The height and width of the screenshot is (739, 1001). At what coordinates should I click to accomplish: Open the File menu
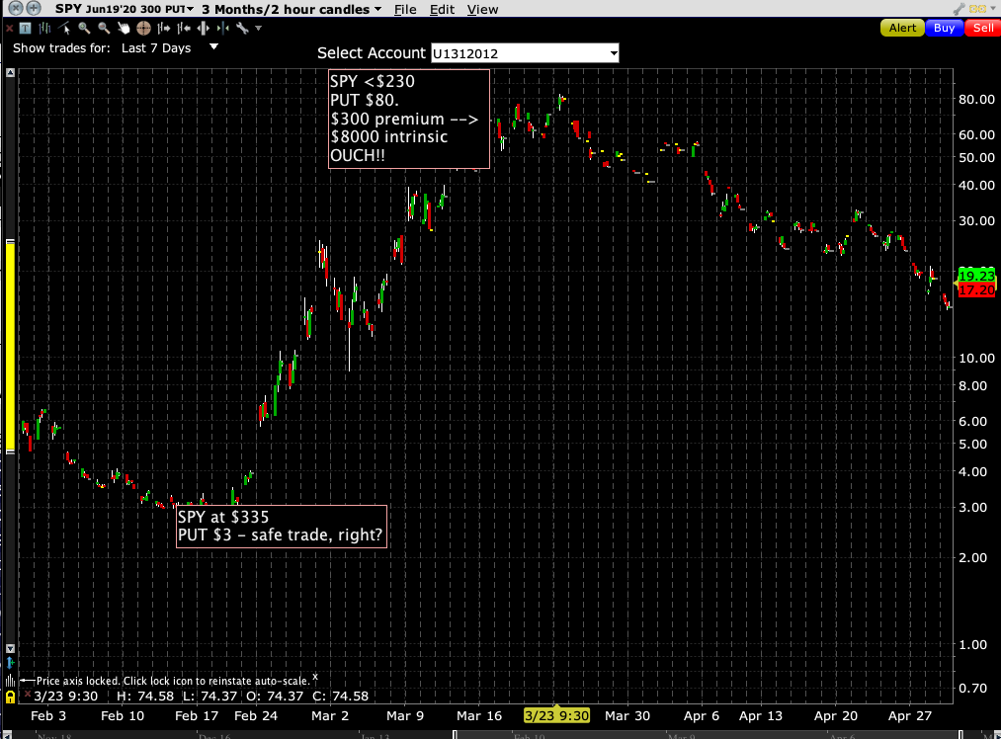[405, 10]
